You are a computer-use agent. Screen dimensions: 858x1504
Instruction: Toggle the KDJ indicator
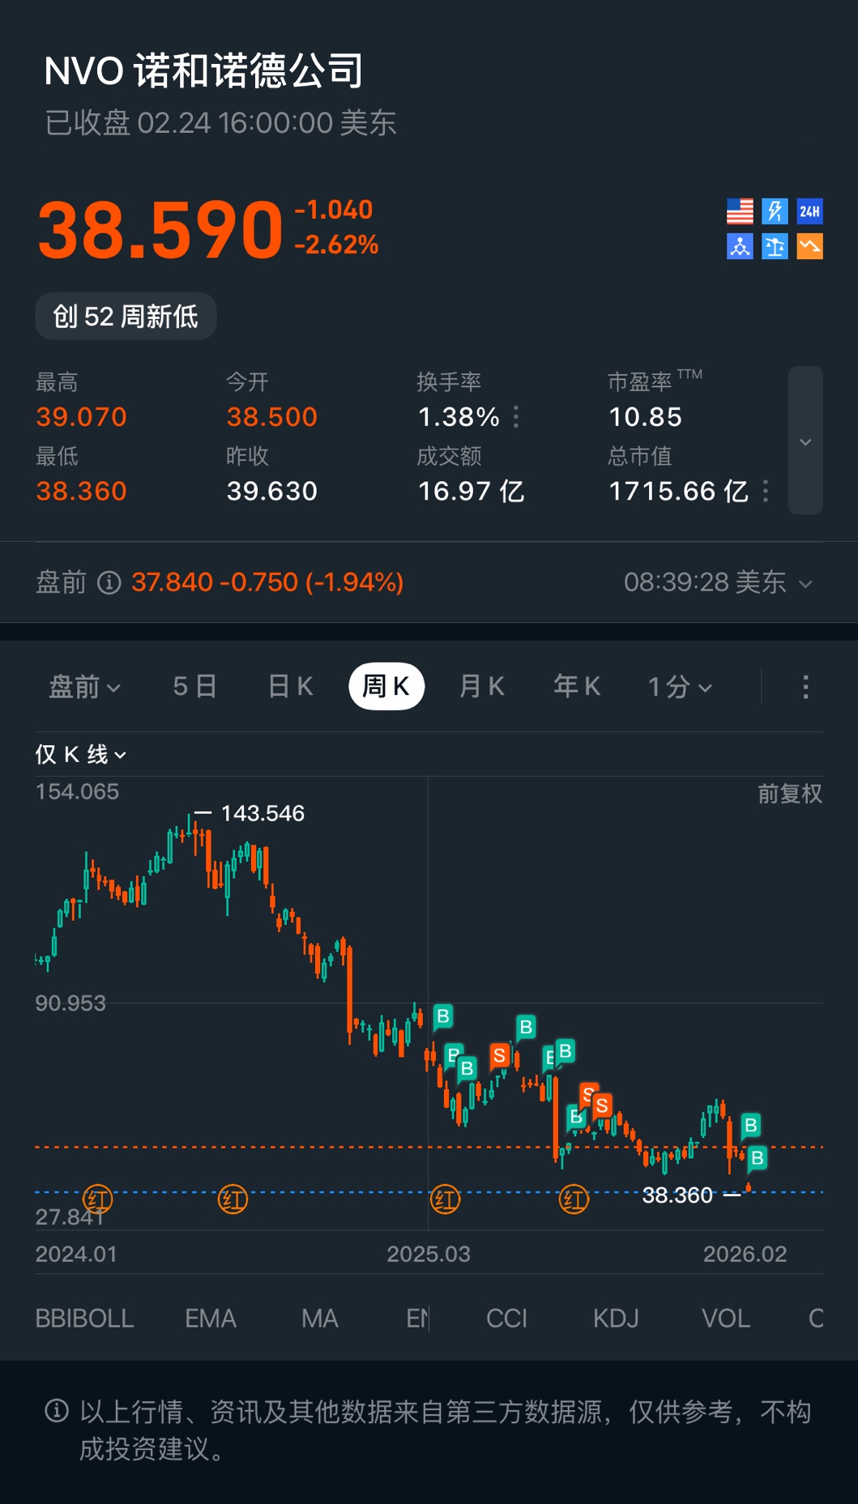point(616,1319)
